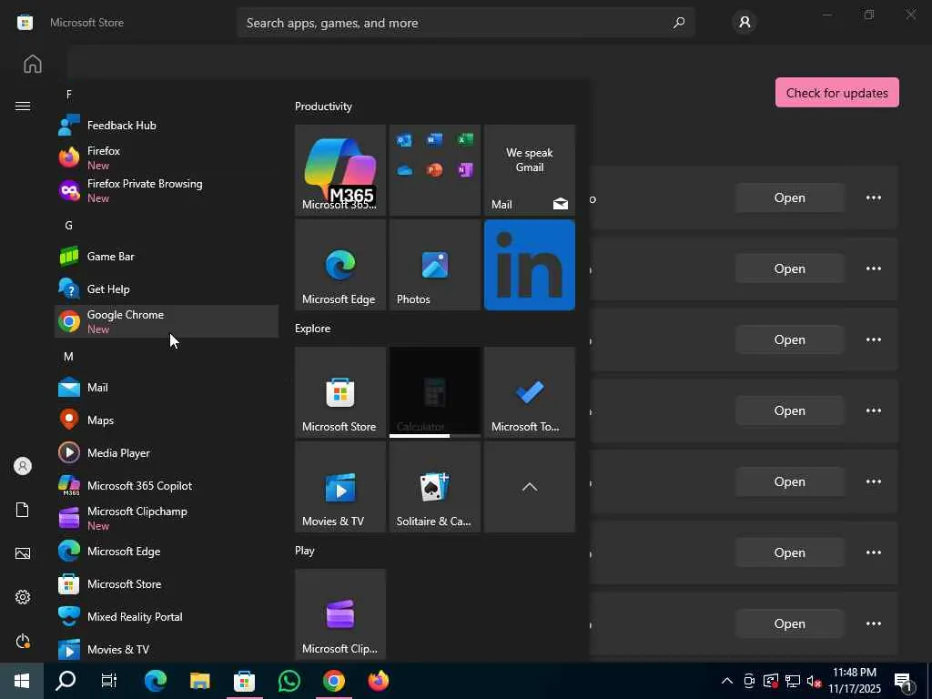
Task: Launch Firefox from the Start app list
Action: click(167, 158)
